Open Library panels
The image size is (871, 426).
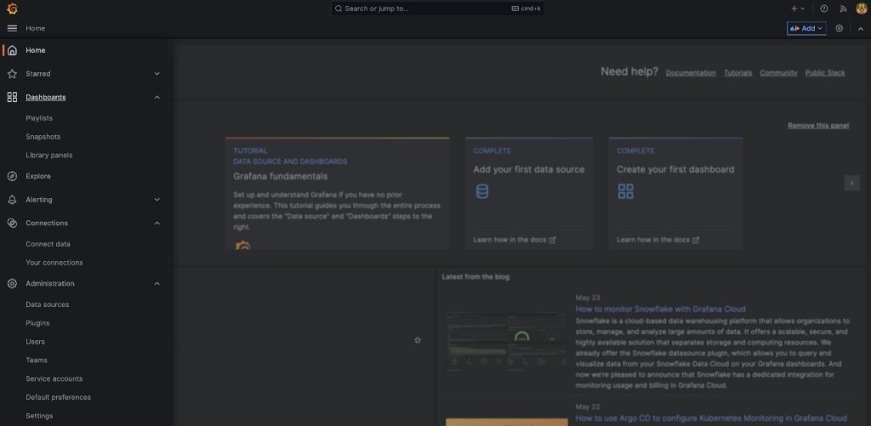(x=48, y=155)
